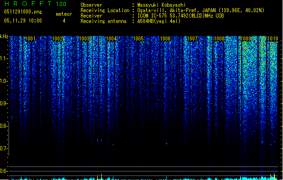Click the date stamp 05.11.29 10:00

(23, 21)
